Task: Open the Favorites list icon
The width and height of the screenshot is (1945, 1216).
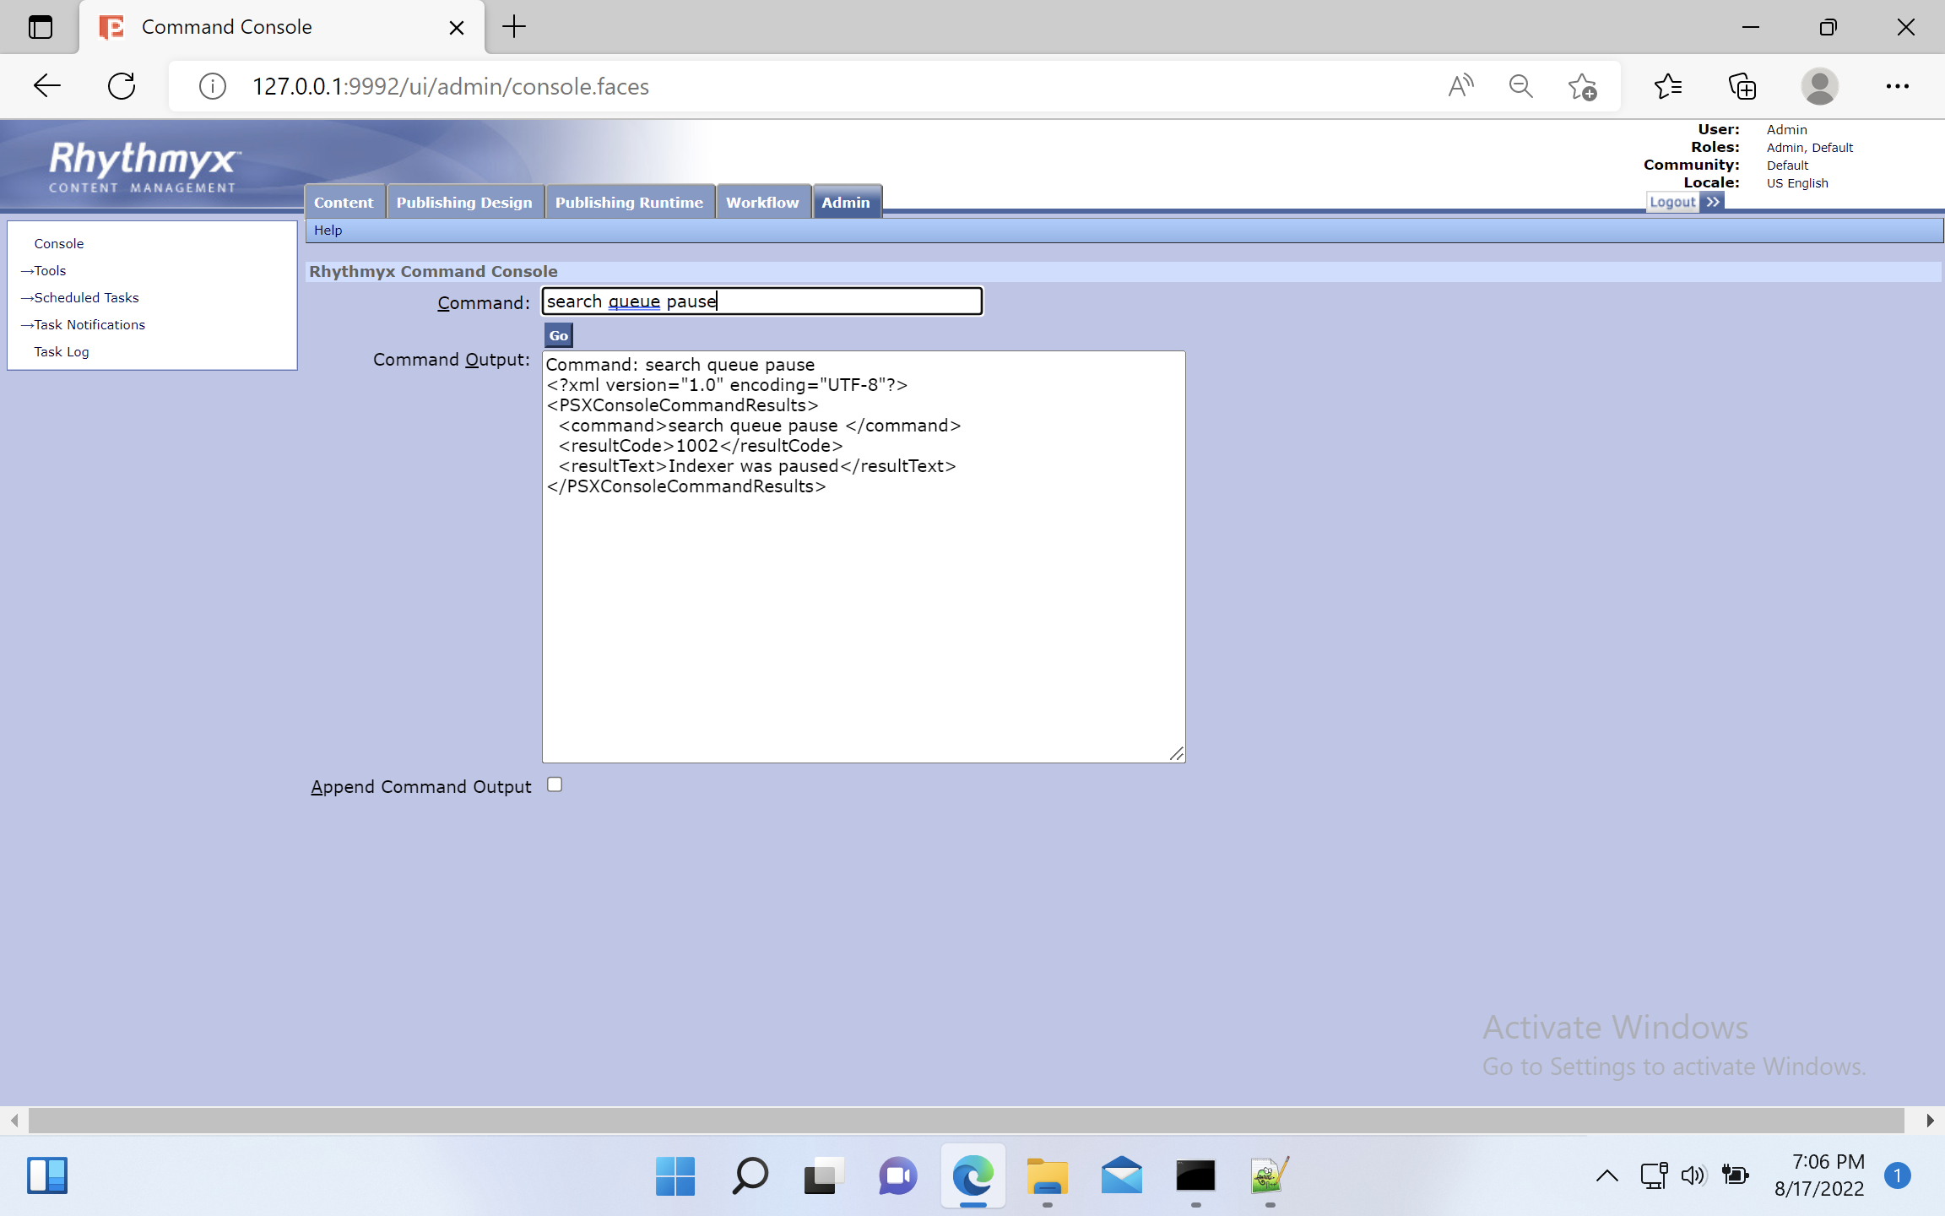Action: 1668,86
